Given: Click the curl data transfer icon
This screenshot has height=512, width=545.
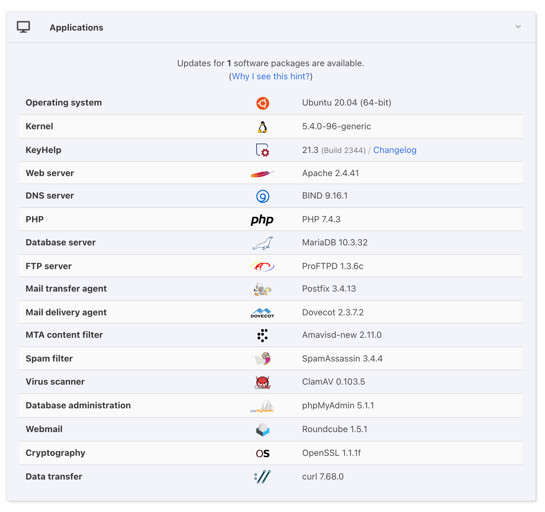Looking at the screenshot, I should tap(263, 477).
